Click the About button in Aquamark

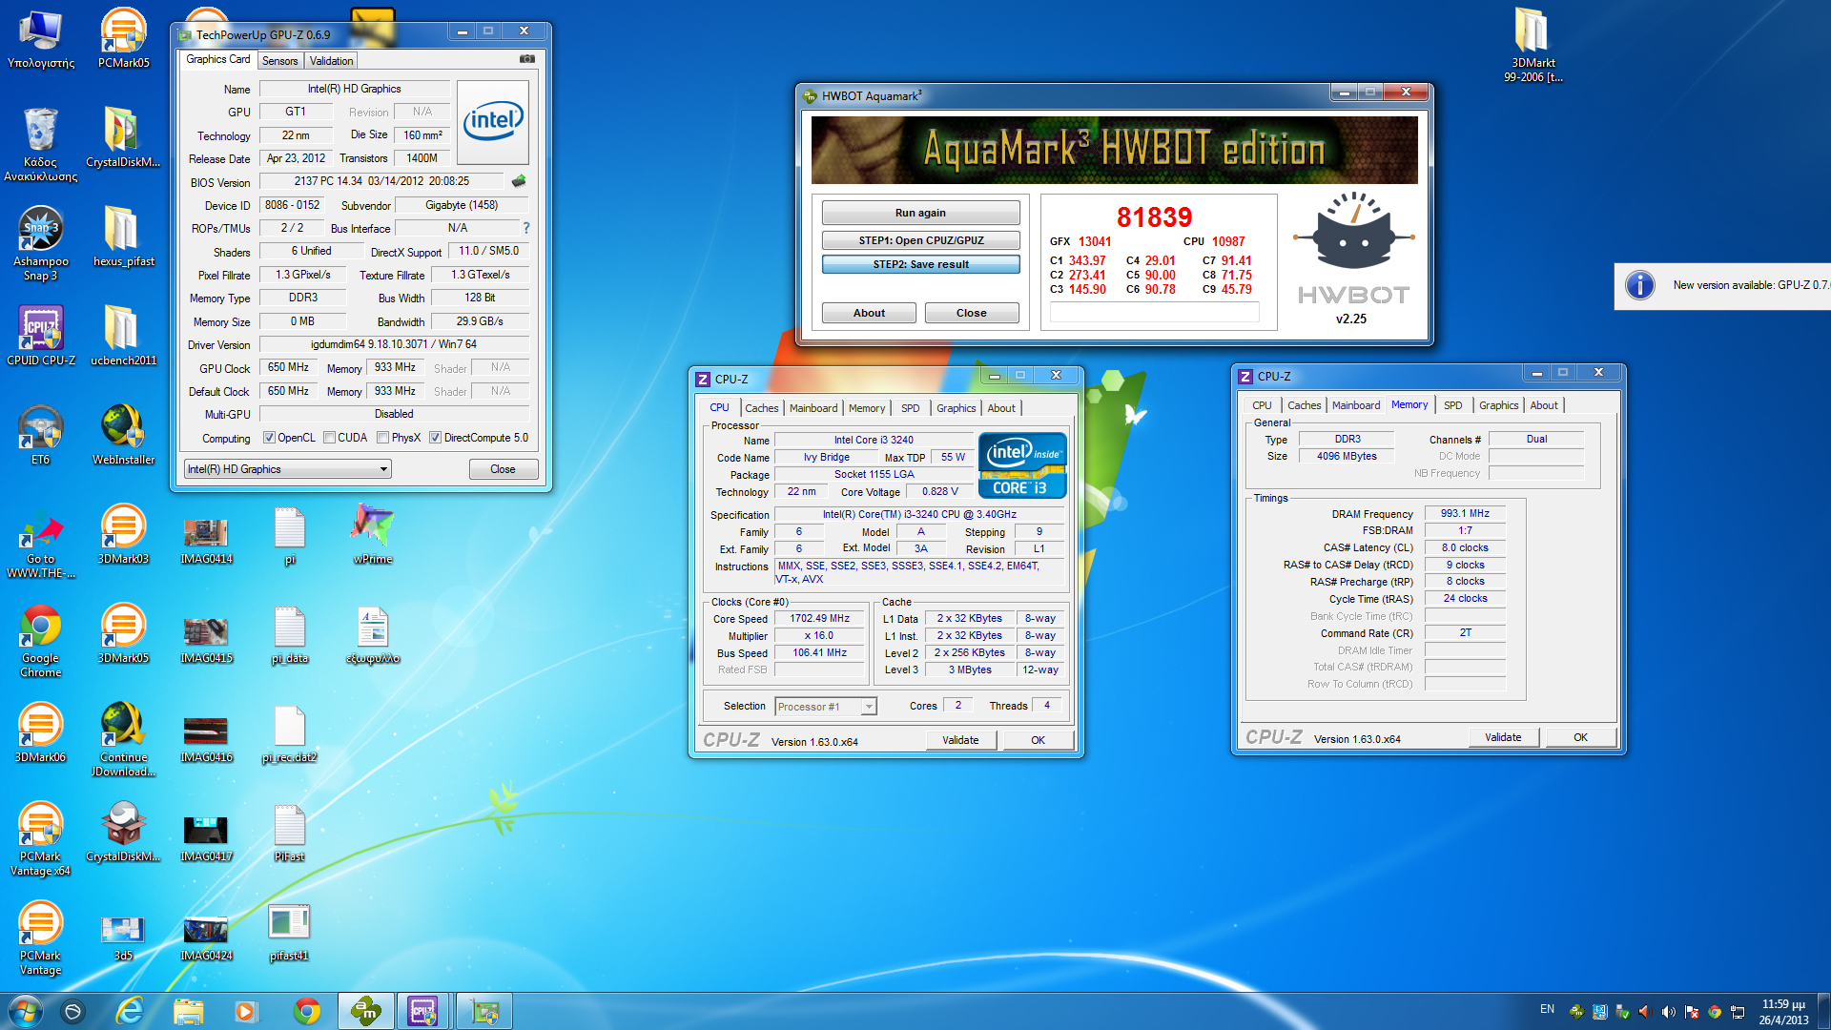coord(869,313)
